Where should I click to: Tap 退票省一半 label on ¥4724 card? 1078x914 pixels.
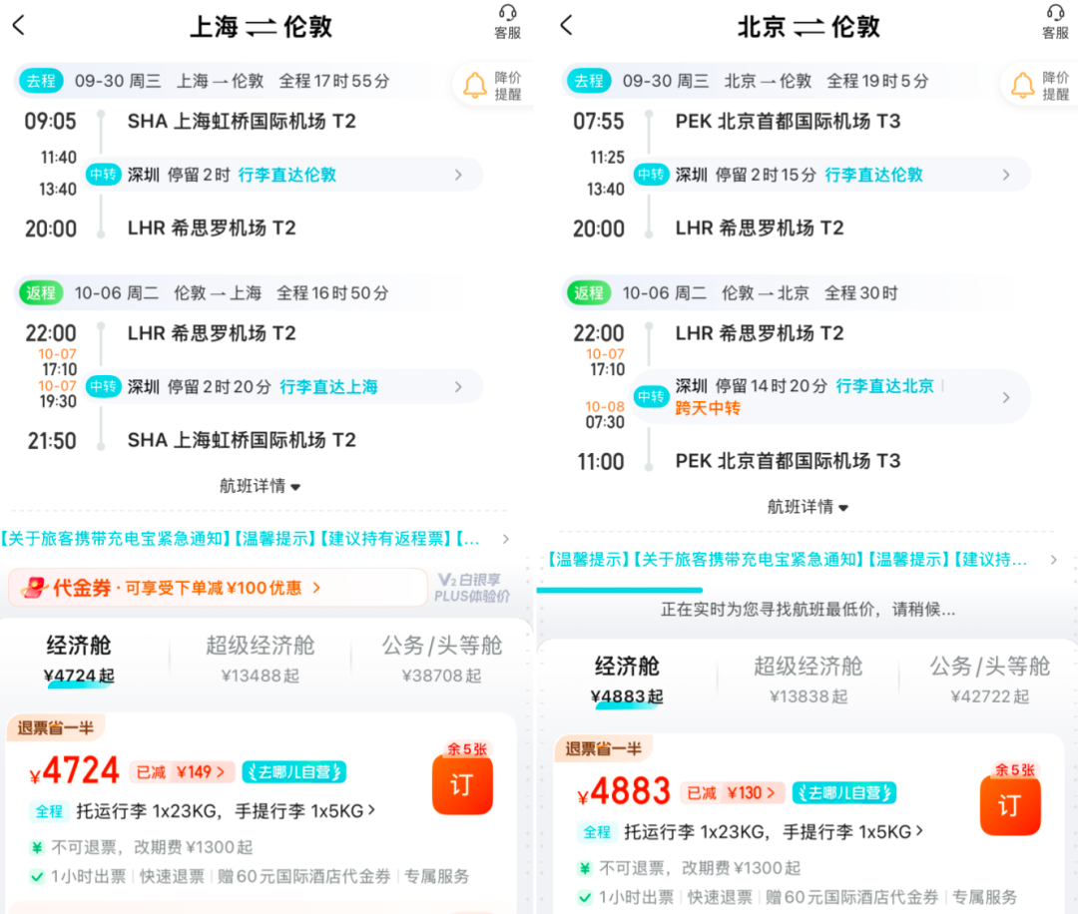[56, 728]
